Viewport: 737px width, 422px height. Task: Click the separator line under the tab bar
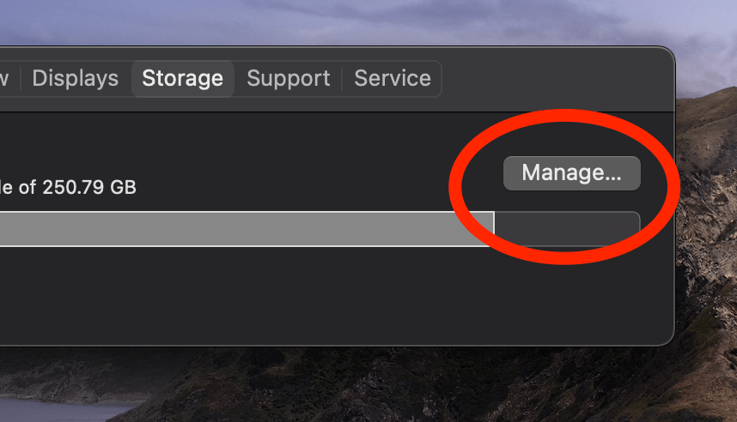click(x=344, y=112)
